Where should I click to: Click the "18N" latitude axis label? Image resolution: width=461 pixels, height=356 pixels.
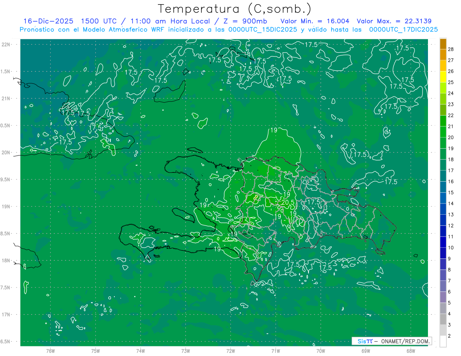5,260
